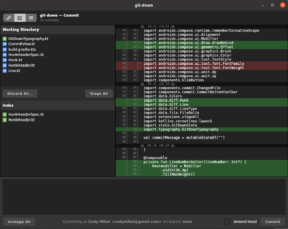Image resolution: width=288 pixels, height=229 pixels.
Task: Click the 'val commitMessage = mutableStateOf' line
Action: tap(202, 138)
